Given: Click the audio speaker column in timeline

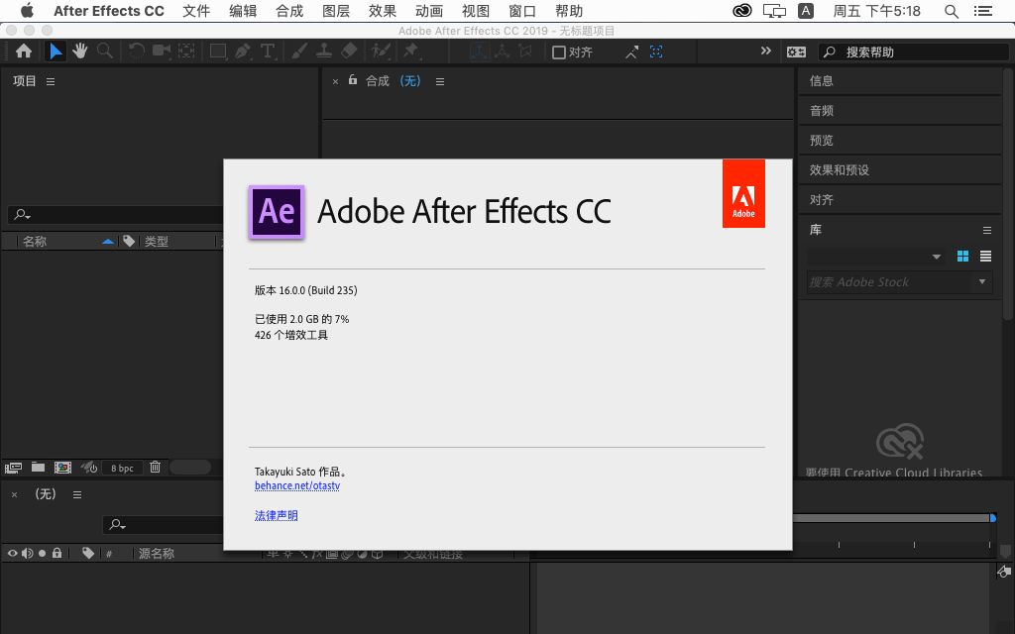Looking at the screenshot, I should point(27,553).
